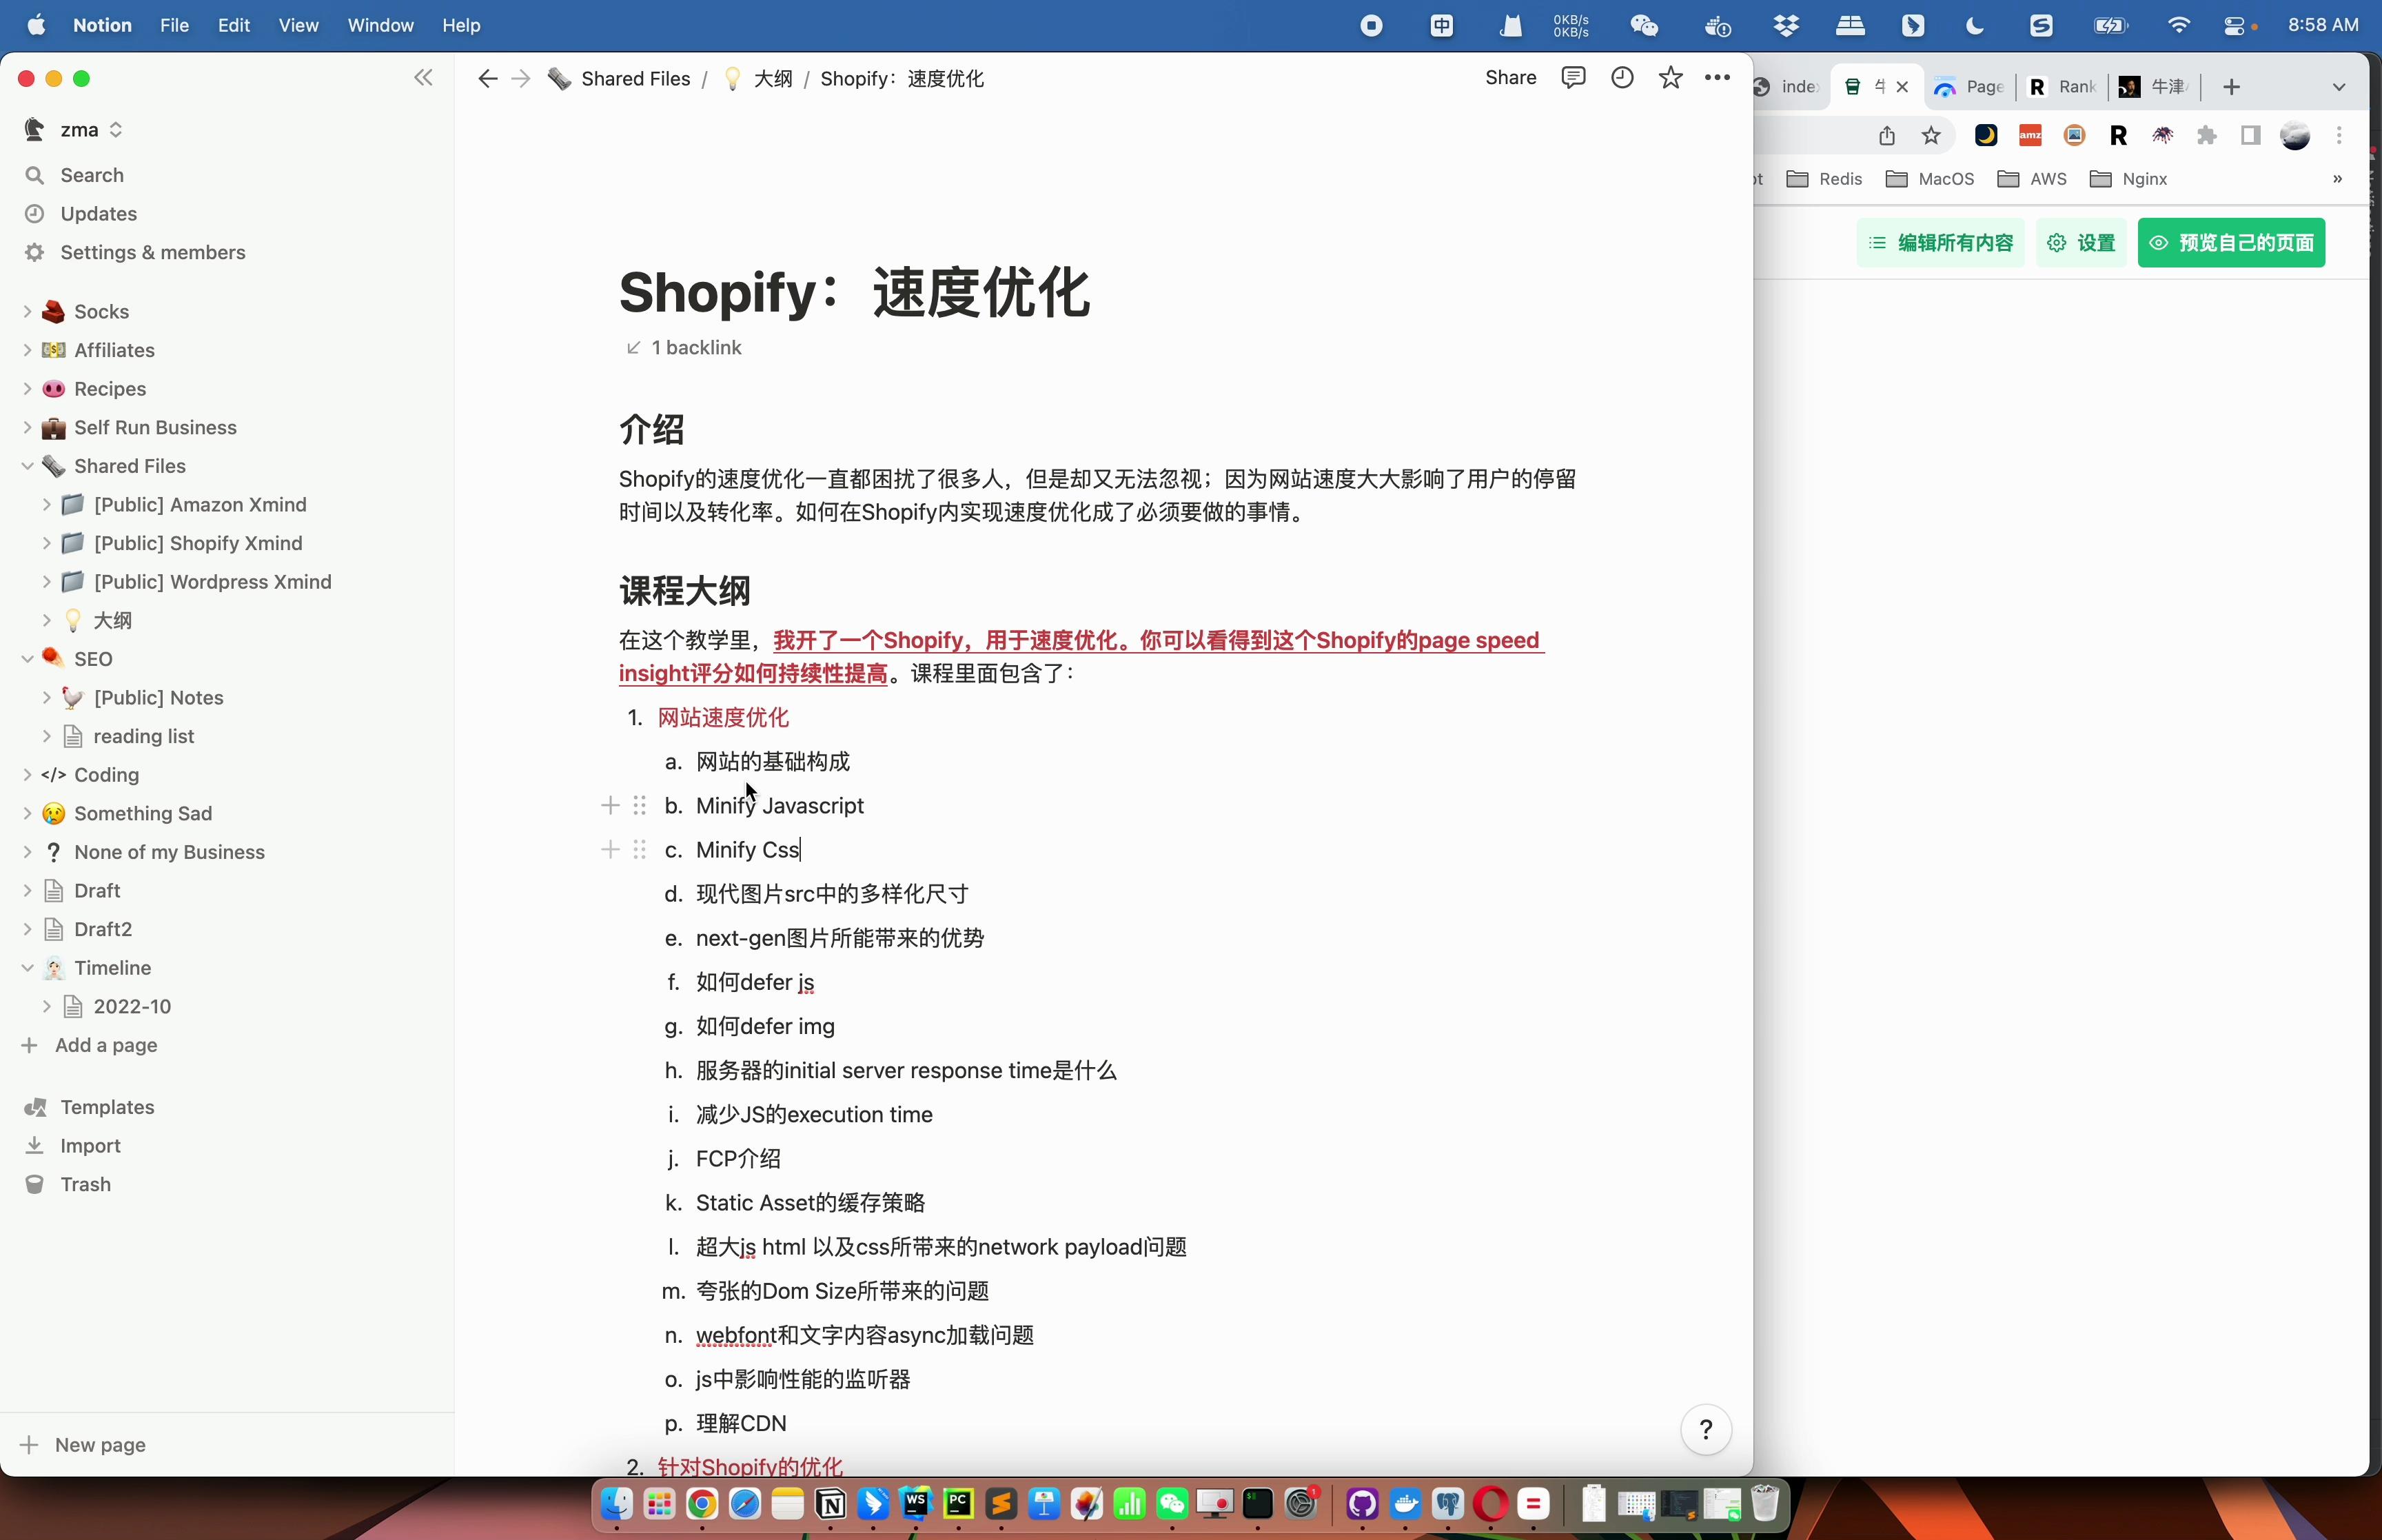This screenshot has width=2382, height=1540.
Task: Click 编辑所有内容 button in browser
Action: (x=1940, y=243)
